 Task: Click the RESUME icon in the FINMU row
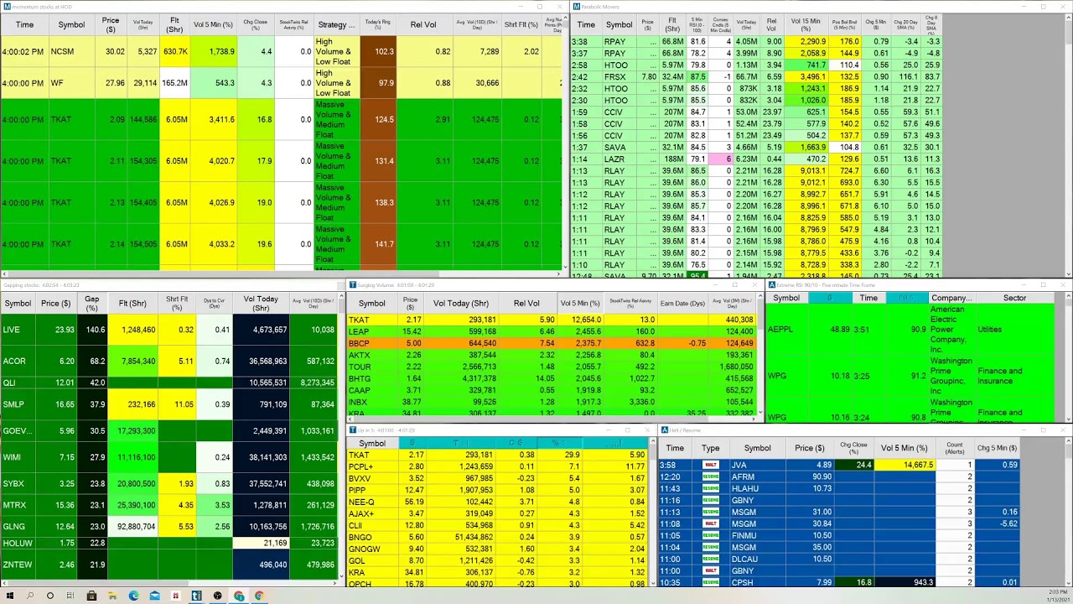pyautogui.click(x=711, y=535)
